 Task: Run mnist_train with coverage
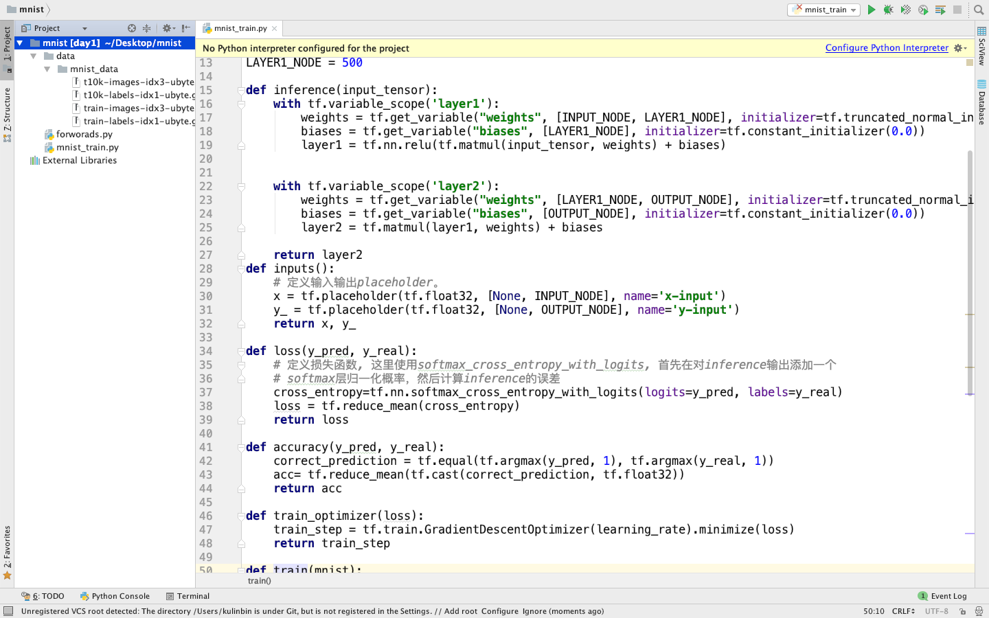906,10
